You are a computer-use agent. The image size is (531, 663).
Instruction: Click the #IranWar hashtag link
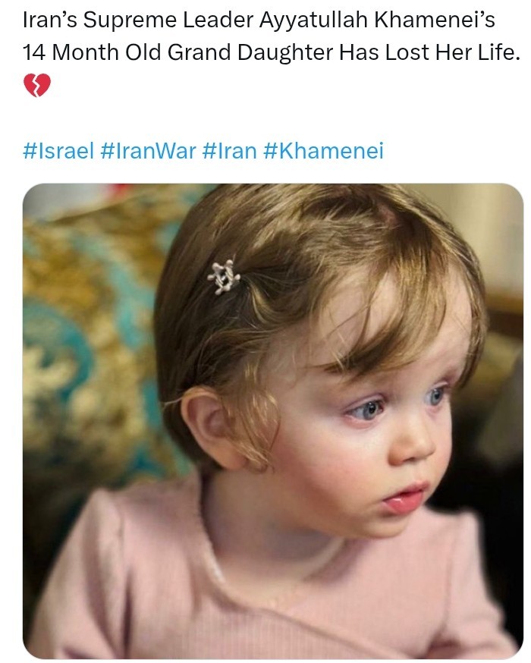pyautogui.click(x=147, y=150)
